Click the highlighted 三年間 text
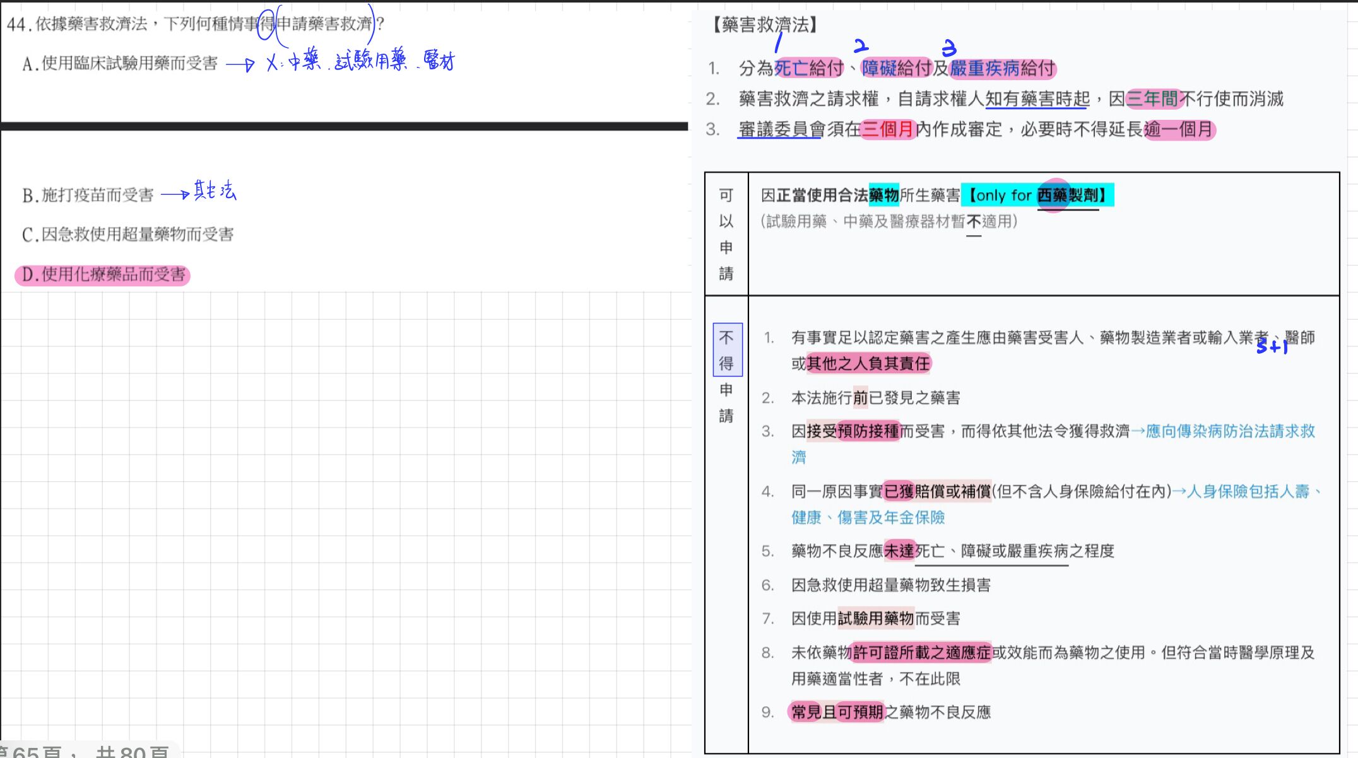This screenshot has height=758, width=1358. (1152, 99)
